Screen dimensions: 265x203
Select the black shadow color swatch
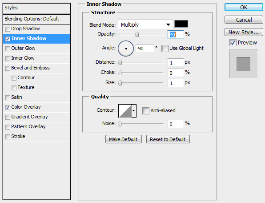[x=181, y=24]
